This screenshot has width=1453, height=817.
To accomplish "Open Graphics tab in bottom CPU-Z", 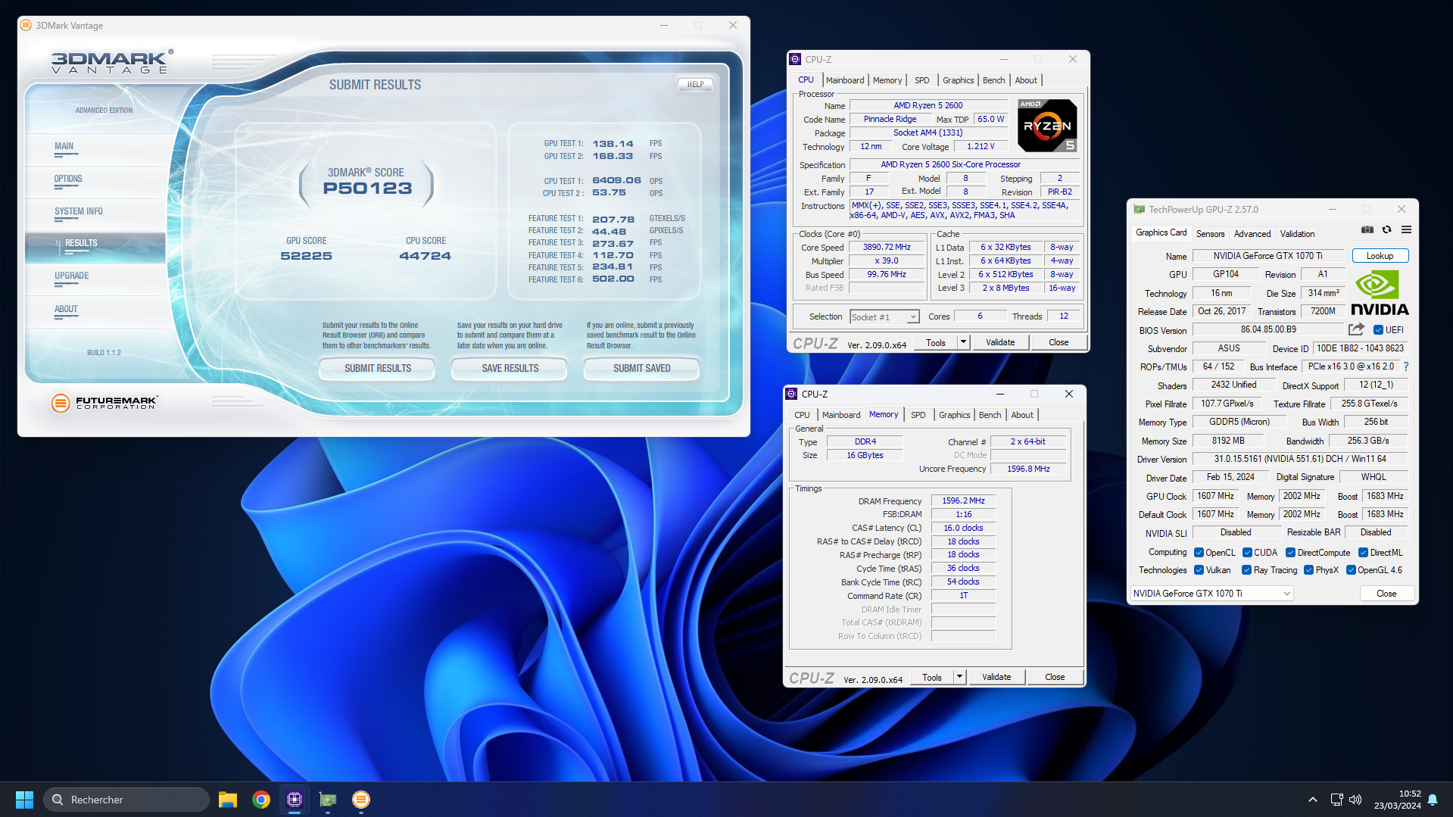I will click(x=954, y=415).
